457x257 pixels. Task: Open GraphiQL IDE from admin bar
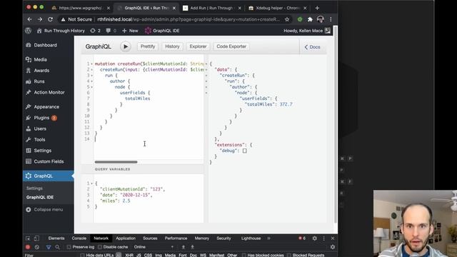coord(162,31)
